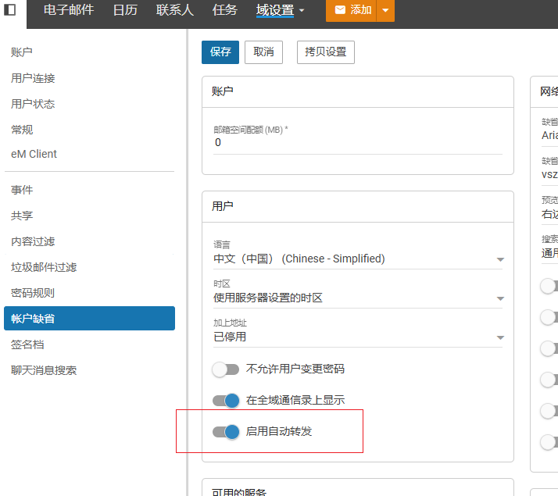Open 密码规则 in sidebar
The image size is (558, 496).
(x=33, y=293)
